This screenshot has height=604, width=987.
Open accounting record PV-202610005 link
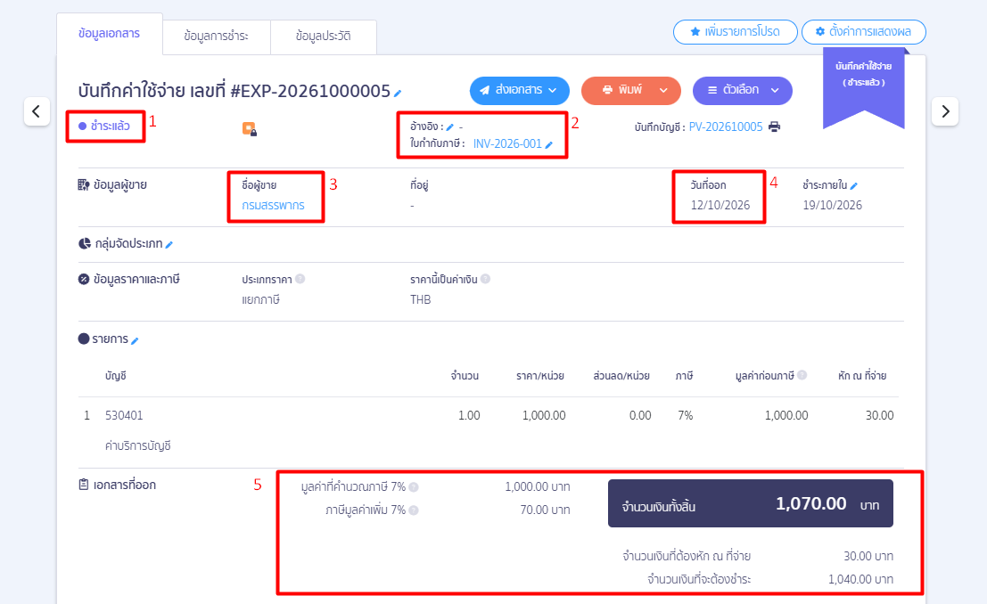tap(726, 127)
